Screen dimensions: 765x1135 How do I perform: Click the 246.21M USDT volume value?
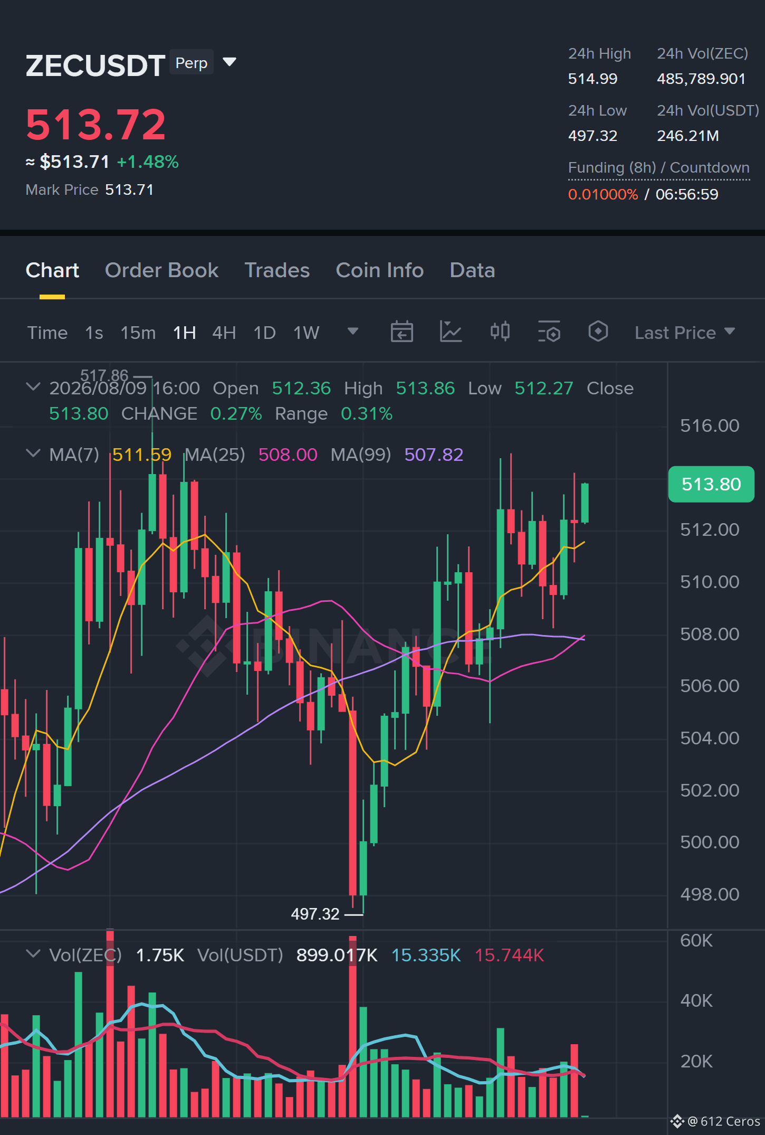[x=688, y=136]
